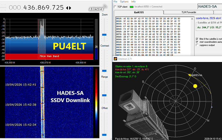
Task: Click the Zoom slider handle
Action: (x=104, y=34)
